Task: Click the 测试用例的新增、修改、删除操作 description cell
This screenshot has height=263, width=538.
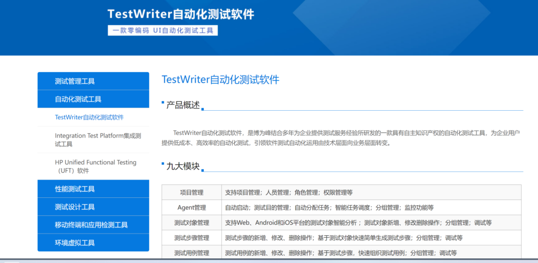Action: click(371, 253)
